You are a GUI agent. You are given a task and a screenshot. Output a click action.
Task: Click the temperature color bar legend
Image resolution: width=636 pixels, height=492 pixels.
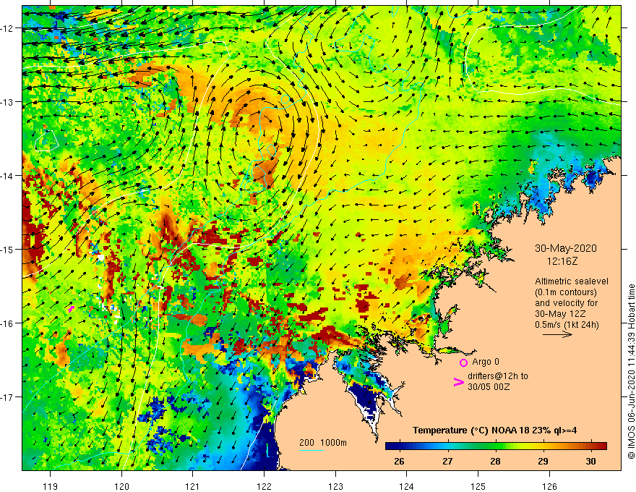pyautogui.click(x=496, y=446)
